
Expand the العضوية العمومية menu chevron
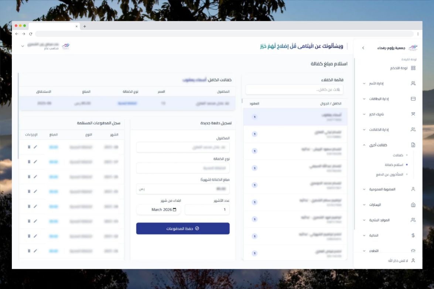[364, 189]
